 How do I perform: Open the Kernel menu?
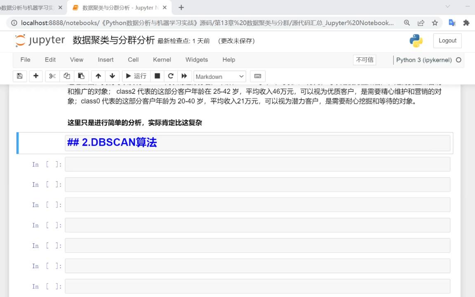tap(162, 60)
